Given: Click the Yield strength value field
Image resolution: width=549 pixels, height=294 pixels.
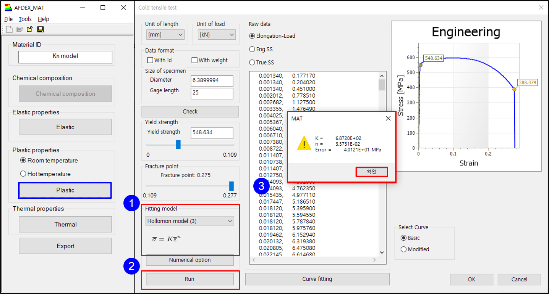Looking at the screenshot, I should coord(212,133).
